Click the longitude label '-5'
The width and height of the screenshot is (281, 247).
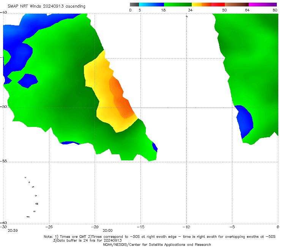[x=232, y=227]
